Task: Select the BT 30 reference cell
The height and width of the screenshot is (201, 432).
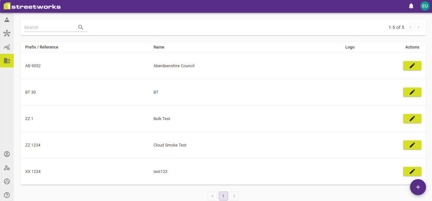Action: (30, 92)
